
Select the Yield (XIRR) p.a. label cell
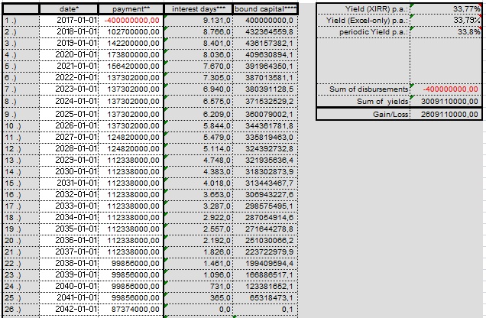tap(362, 8)
